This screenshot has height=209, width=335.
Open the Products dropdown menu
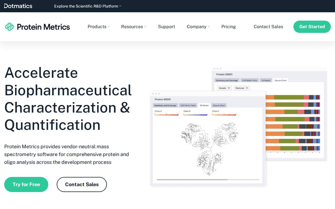pyautogui.click(x=99, y=27)
